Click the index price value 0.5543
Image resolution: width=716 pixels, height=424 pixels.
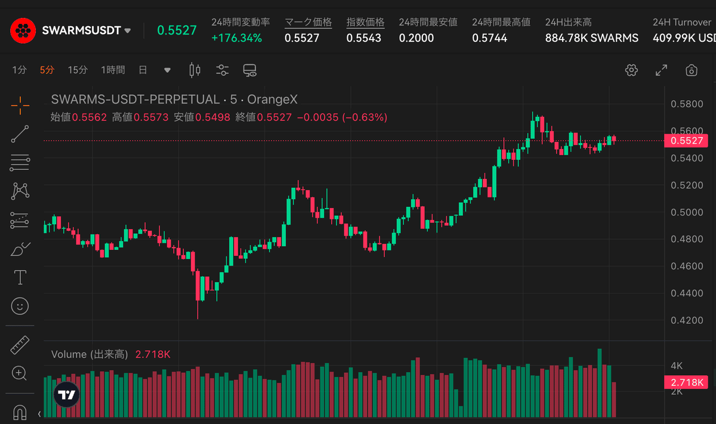pos(364,38)
